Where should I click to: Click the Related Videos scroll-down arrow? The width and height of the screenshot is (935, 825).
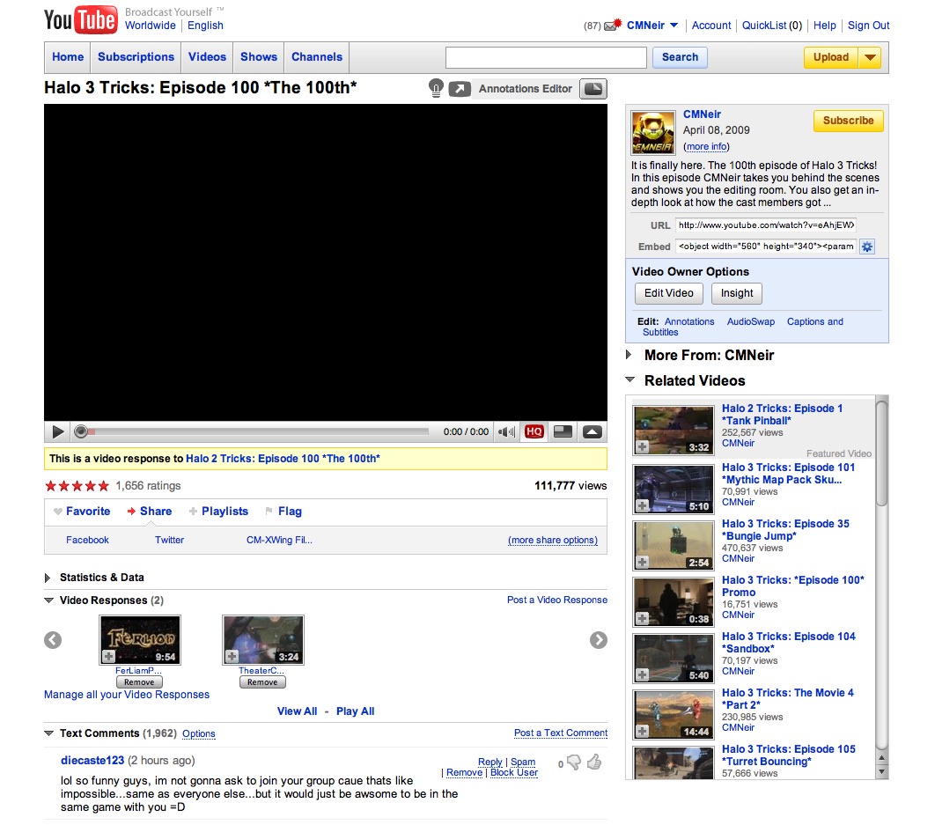tap(881, 772)
